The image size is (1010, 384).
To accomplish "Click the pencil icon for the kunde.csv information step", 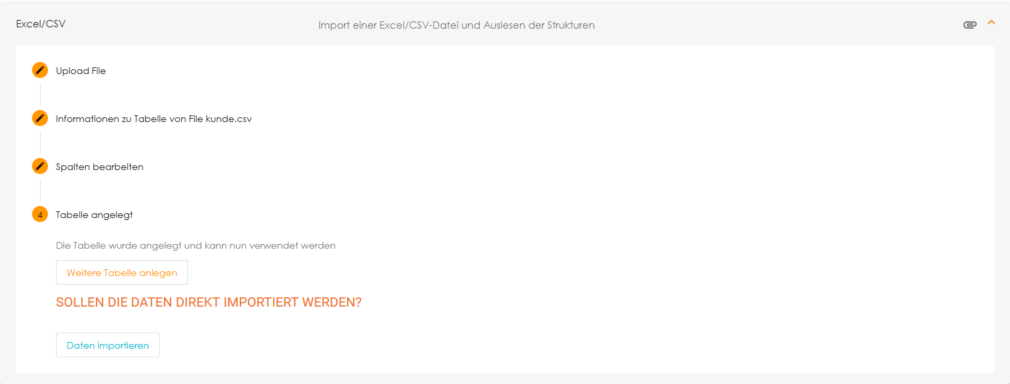I will [39, 118].
